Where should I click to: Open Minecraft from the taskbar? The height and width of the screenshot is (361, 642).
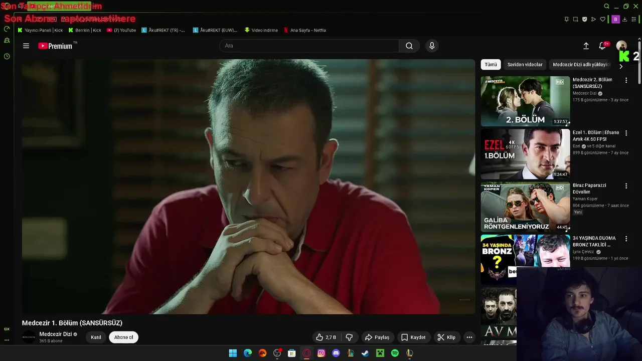tap(380, 353)
